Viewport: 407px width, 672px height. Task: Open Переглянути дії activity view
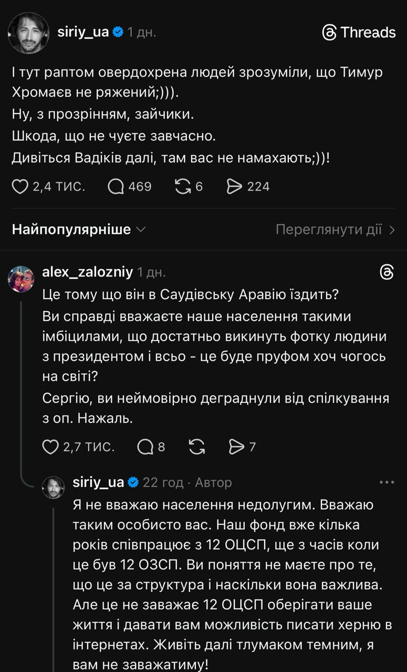tap(335, 229)
